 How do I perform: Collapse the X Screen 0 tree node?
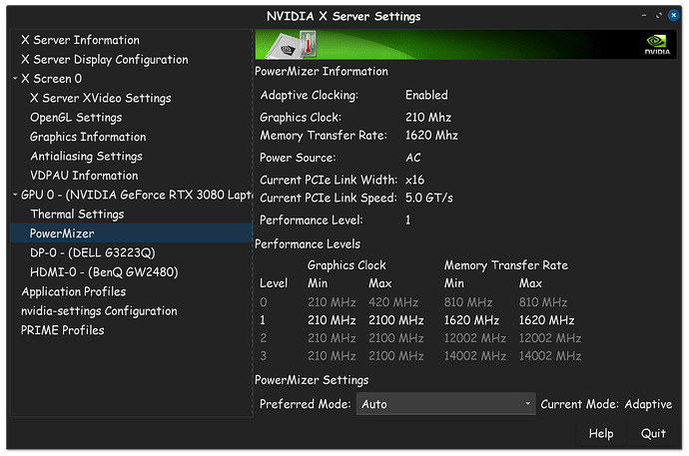[15, 79]
